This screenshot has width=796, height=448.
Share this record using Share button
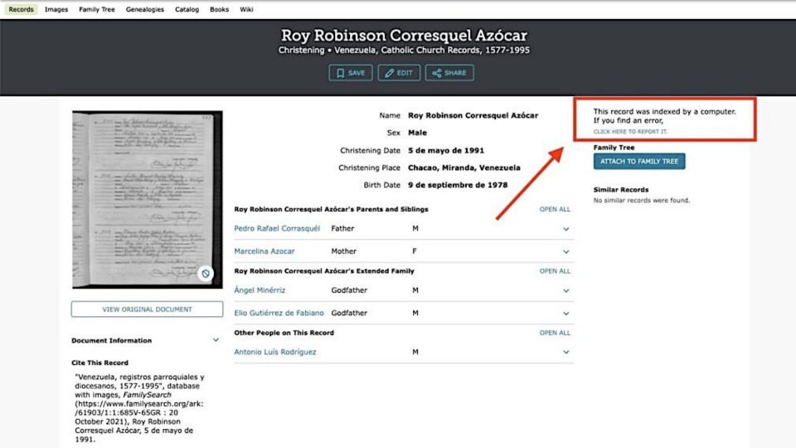pos(449,73)
